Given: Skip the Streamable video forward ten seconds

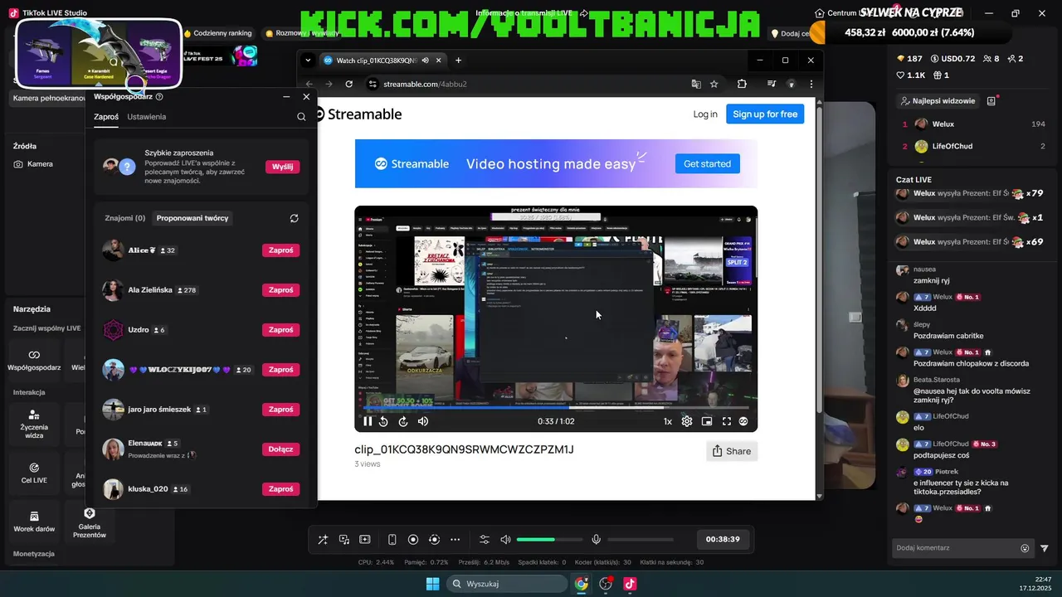Looking at the screenshot, I should tap(403, 421).
